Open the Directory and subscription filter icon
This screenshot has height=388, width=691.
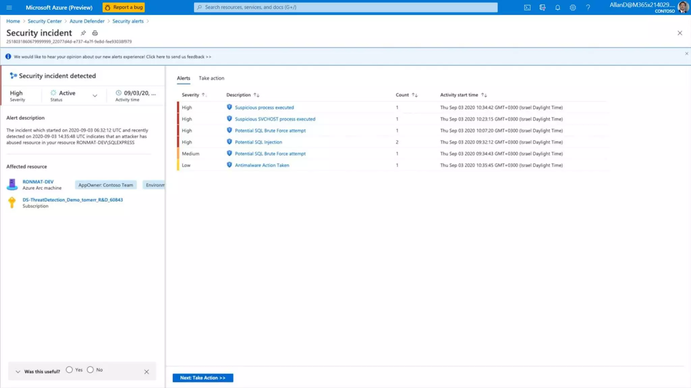click(x=542, y=7)
